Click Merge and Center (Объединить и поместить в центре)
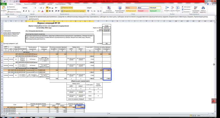This screenshot has width=220, height=118. 72,11
